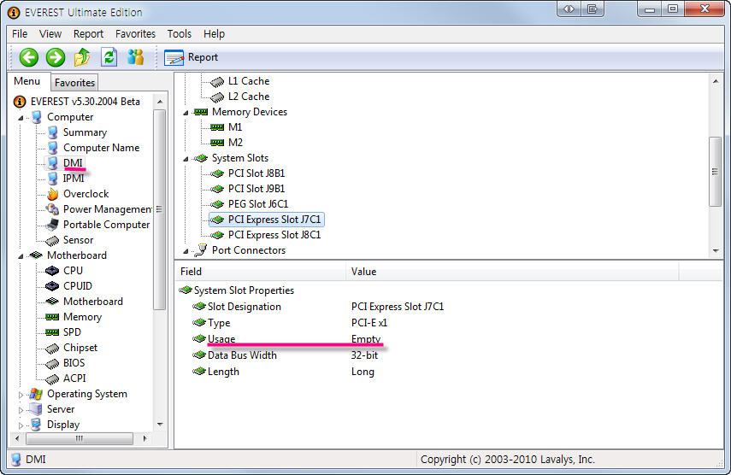The height and width of the screenshot is (475, 731).
Task: Click the green Back arrow toolbar icon
Action: pos(28,57)
